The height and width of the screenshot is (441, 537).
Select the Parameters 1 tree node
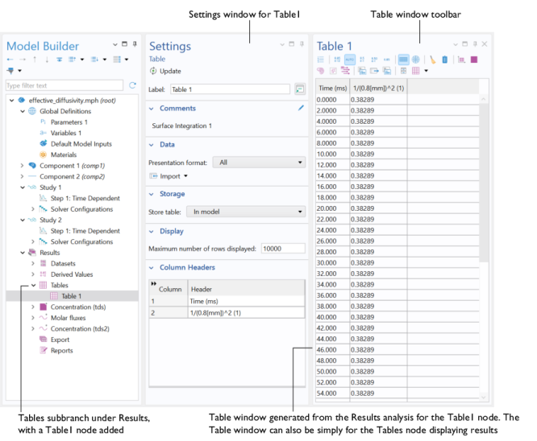pyautogui.click(x=69, y=122)
